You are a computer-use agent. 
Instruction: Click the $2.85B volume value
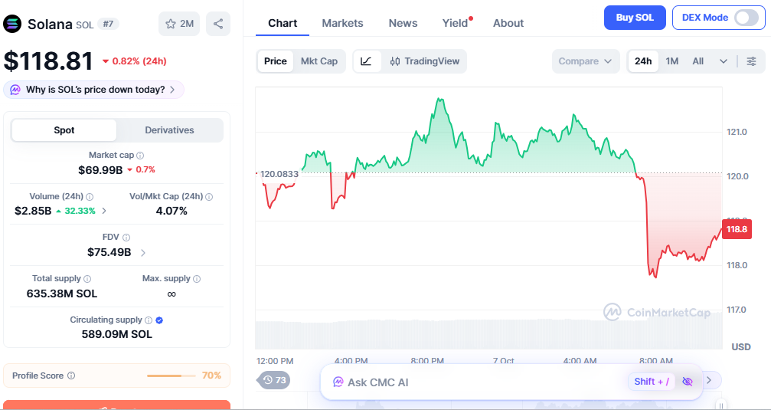(x=33, y=212)
